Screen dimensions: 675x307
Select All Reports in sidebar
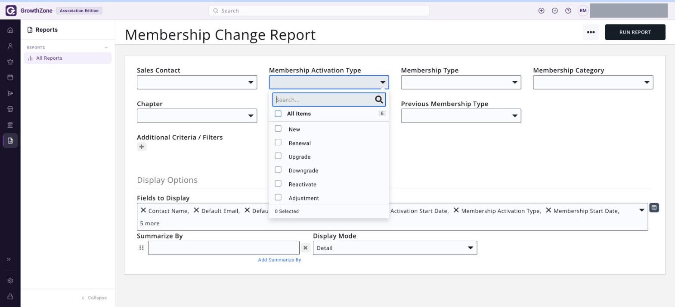pos(68,58)
